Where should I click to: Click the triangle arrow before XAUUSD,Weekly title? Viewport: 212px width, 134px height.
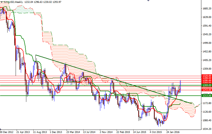click(2, 2)
